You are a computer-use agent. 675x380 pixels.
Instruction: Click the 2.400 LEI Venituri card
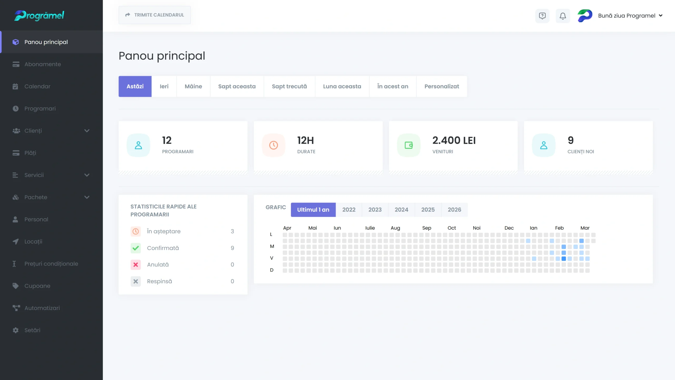pos(453,145)
